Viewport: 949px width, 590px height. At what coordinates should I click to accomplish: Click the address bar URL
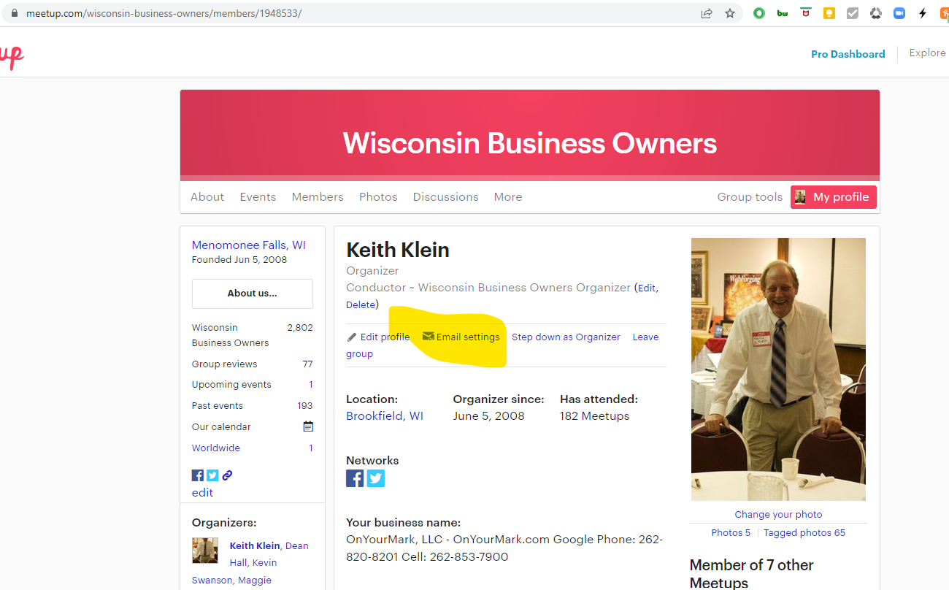tap(164, 14)
